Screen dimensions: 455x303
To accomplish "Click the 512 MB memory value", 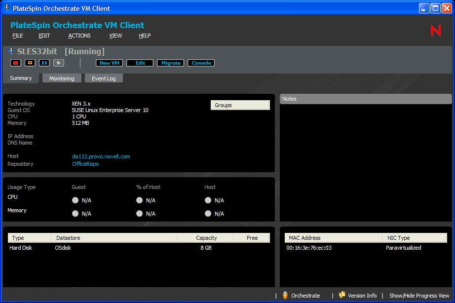I will click(80, 123).
